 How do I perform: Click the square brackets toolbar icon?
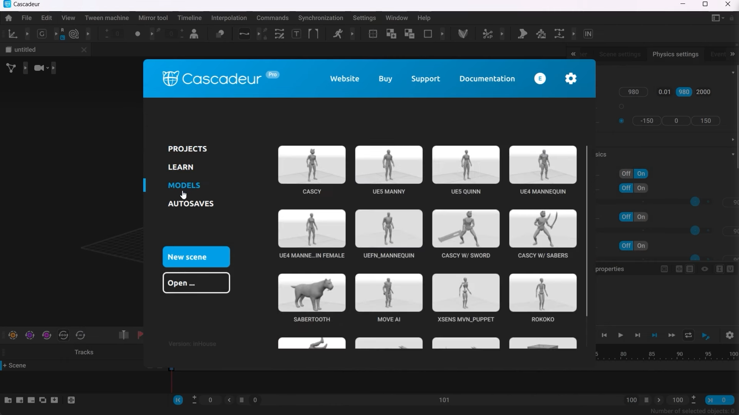pyautogui.click(x=313, y=34)
